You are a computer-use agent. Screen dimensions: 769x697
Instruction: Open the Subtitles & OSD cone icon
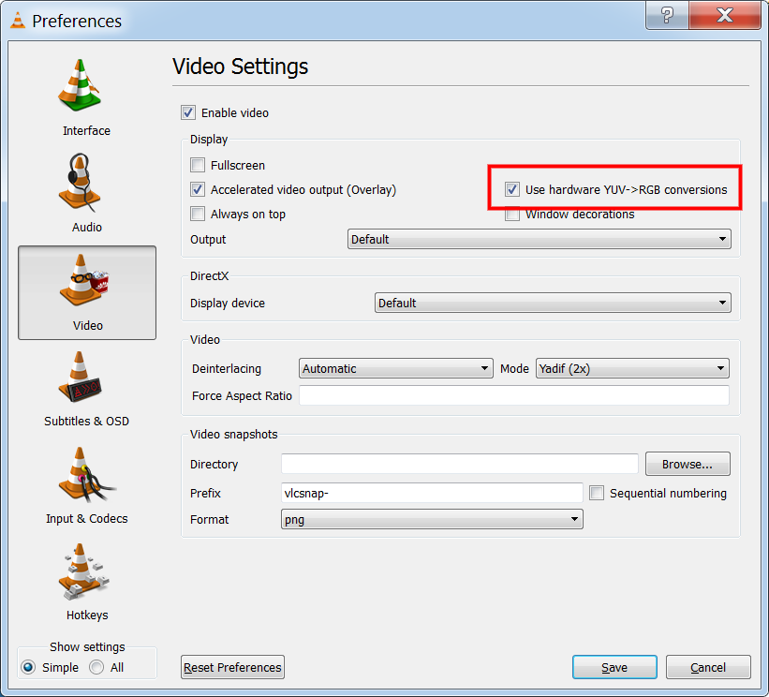pos(80,377)
